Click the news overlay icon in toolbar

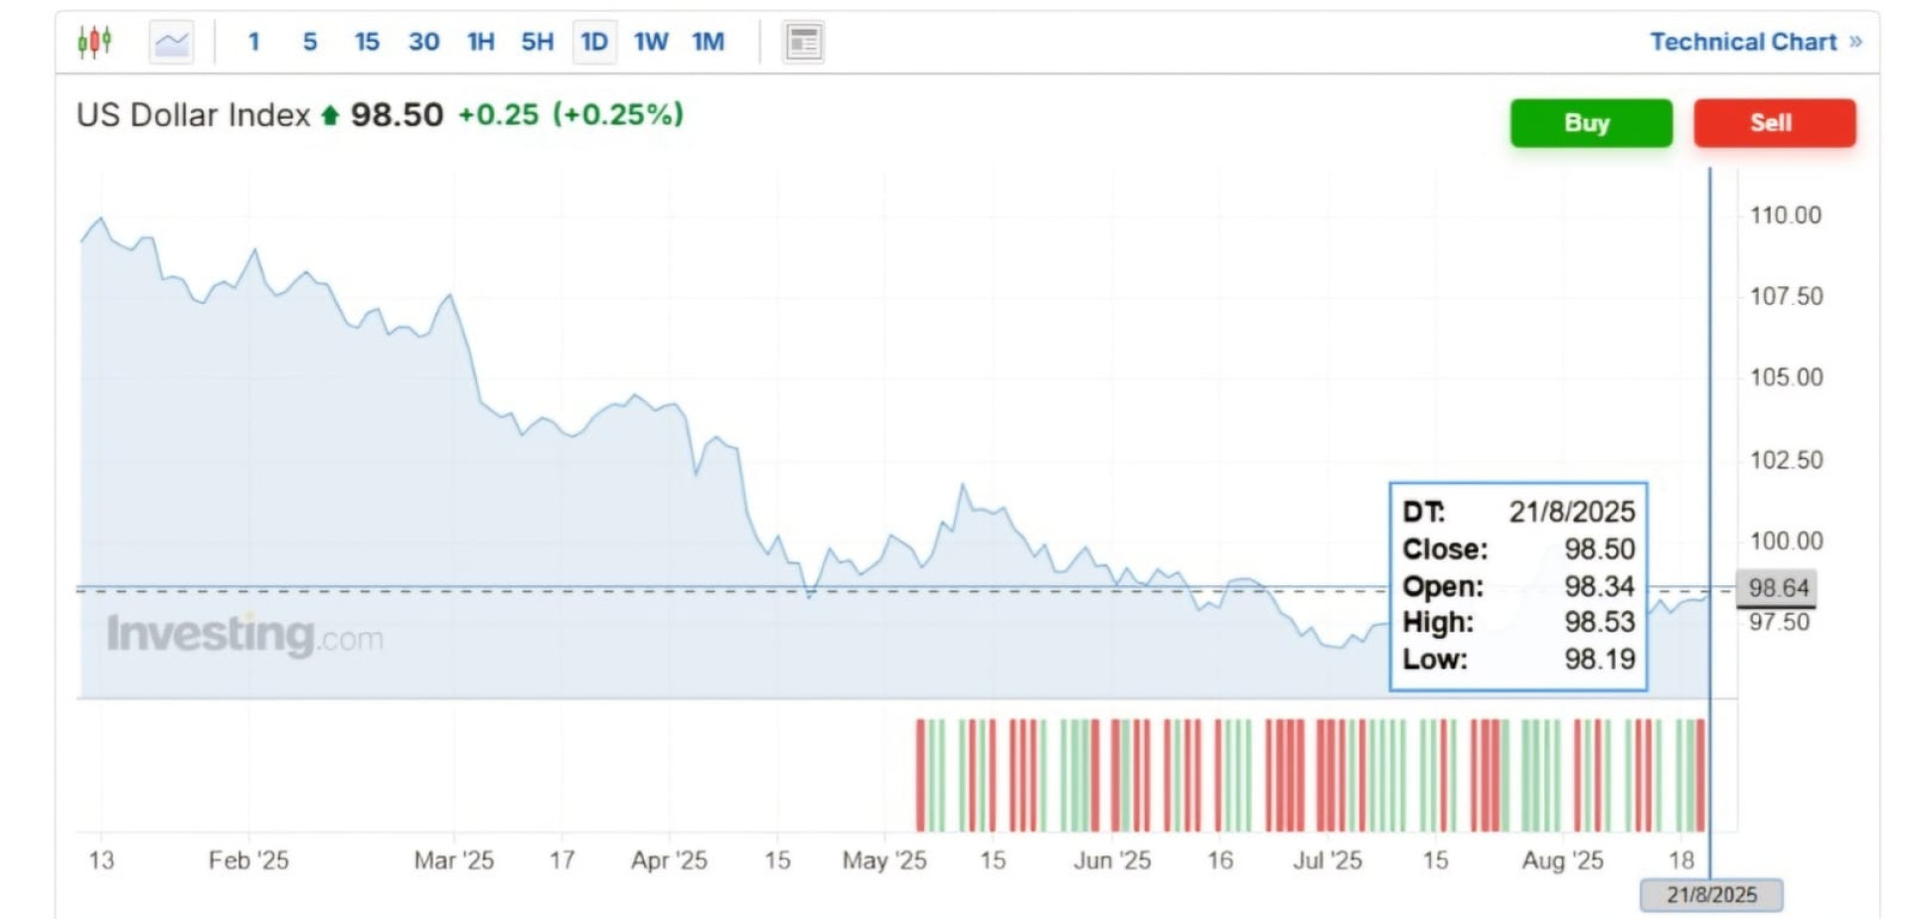point(803,42)
